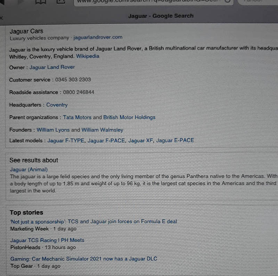Open the Jaguar E-PACE model link
The height and width of the screenshot is (276, 278).
(x=175, y=140)
